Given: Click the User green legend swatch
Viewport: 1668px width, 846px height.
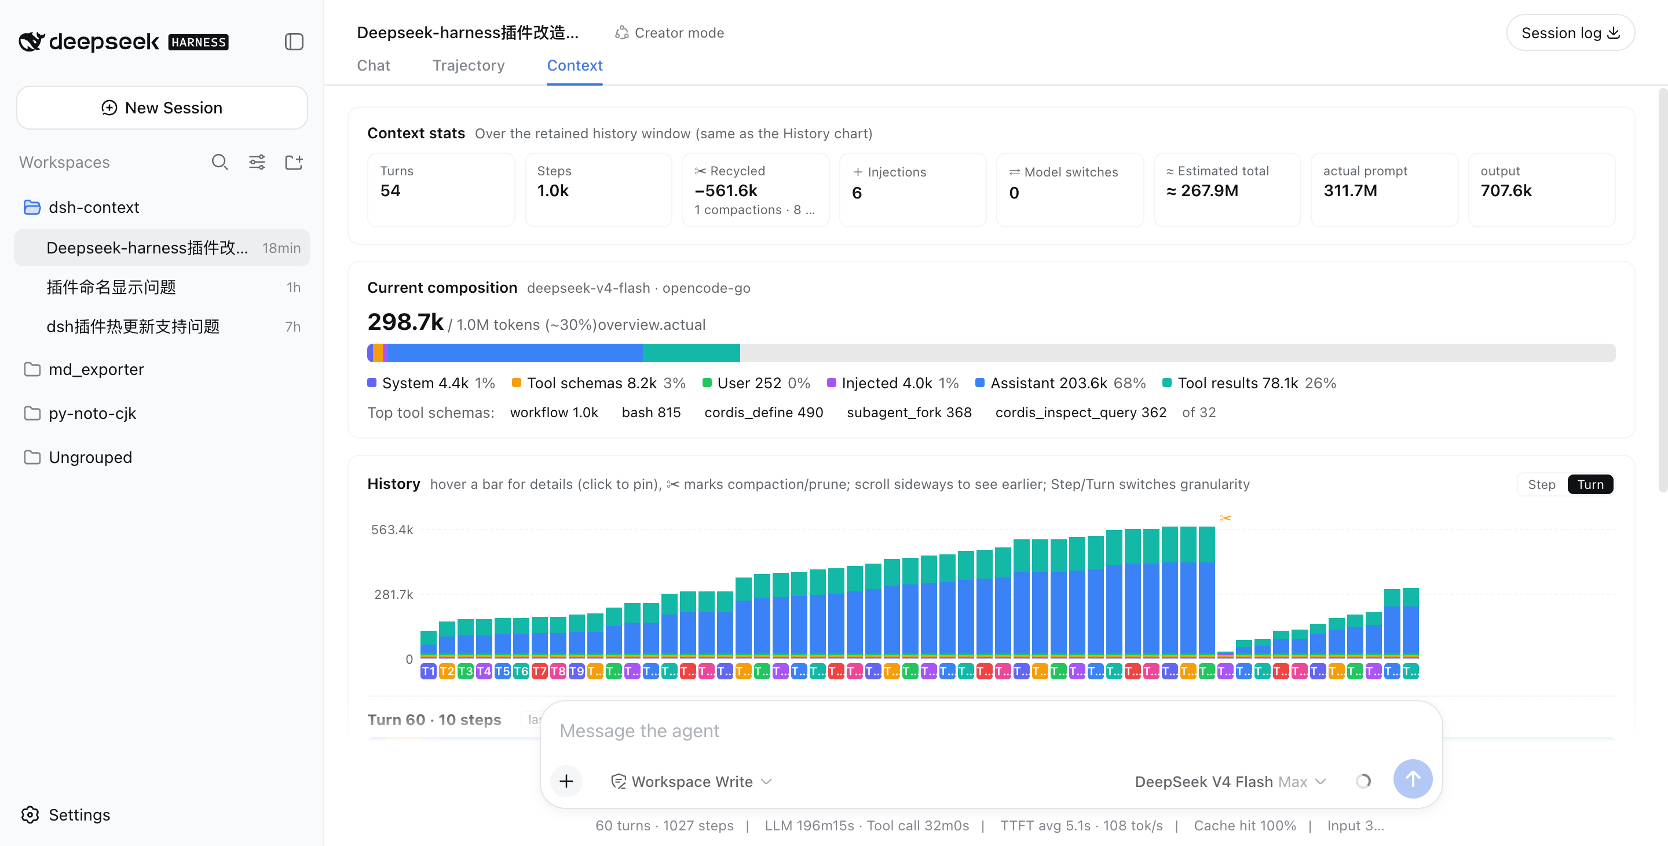Looking at the screenshot, I should coord(707,383).
